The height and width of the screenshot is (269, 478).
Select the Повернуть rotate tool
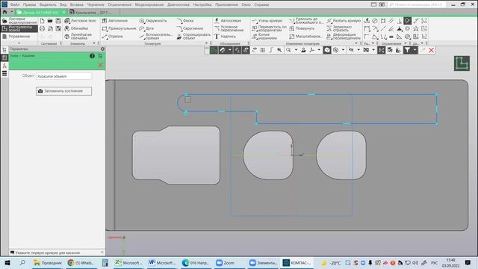[x=302, y=28]
